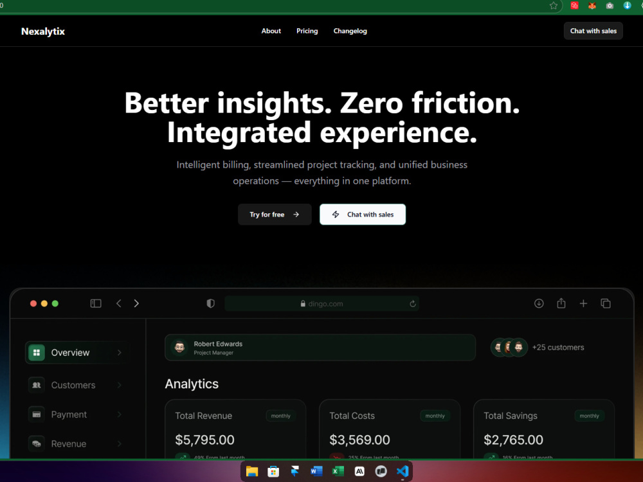This screenshot has height=482, width=643.
Task: Click the $2,765.00 savings value
Action: tap(513, 440)
